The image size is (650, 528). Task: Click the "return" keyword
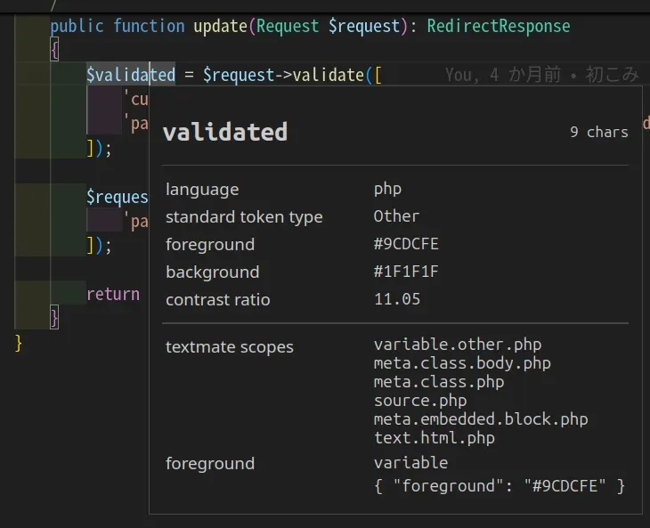tap(113, 294)
